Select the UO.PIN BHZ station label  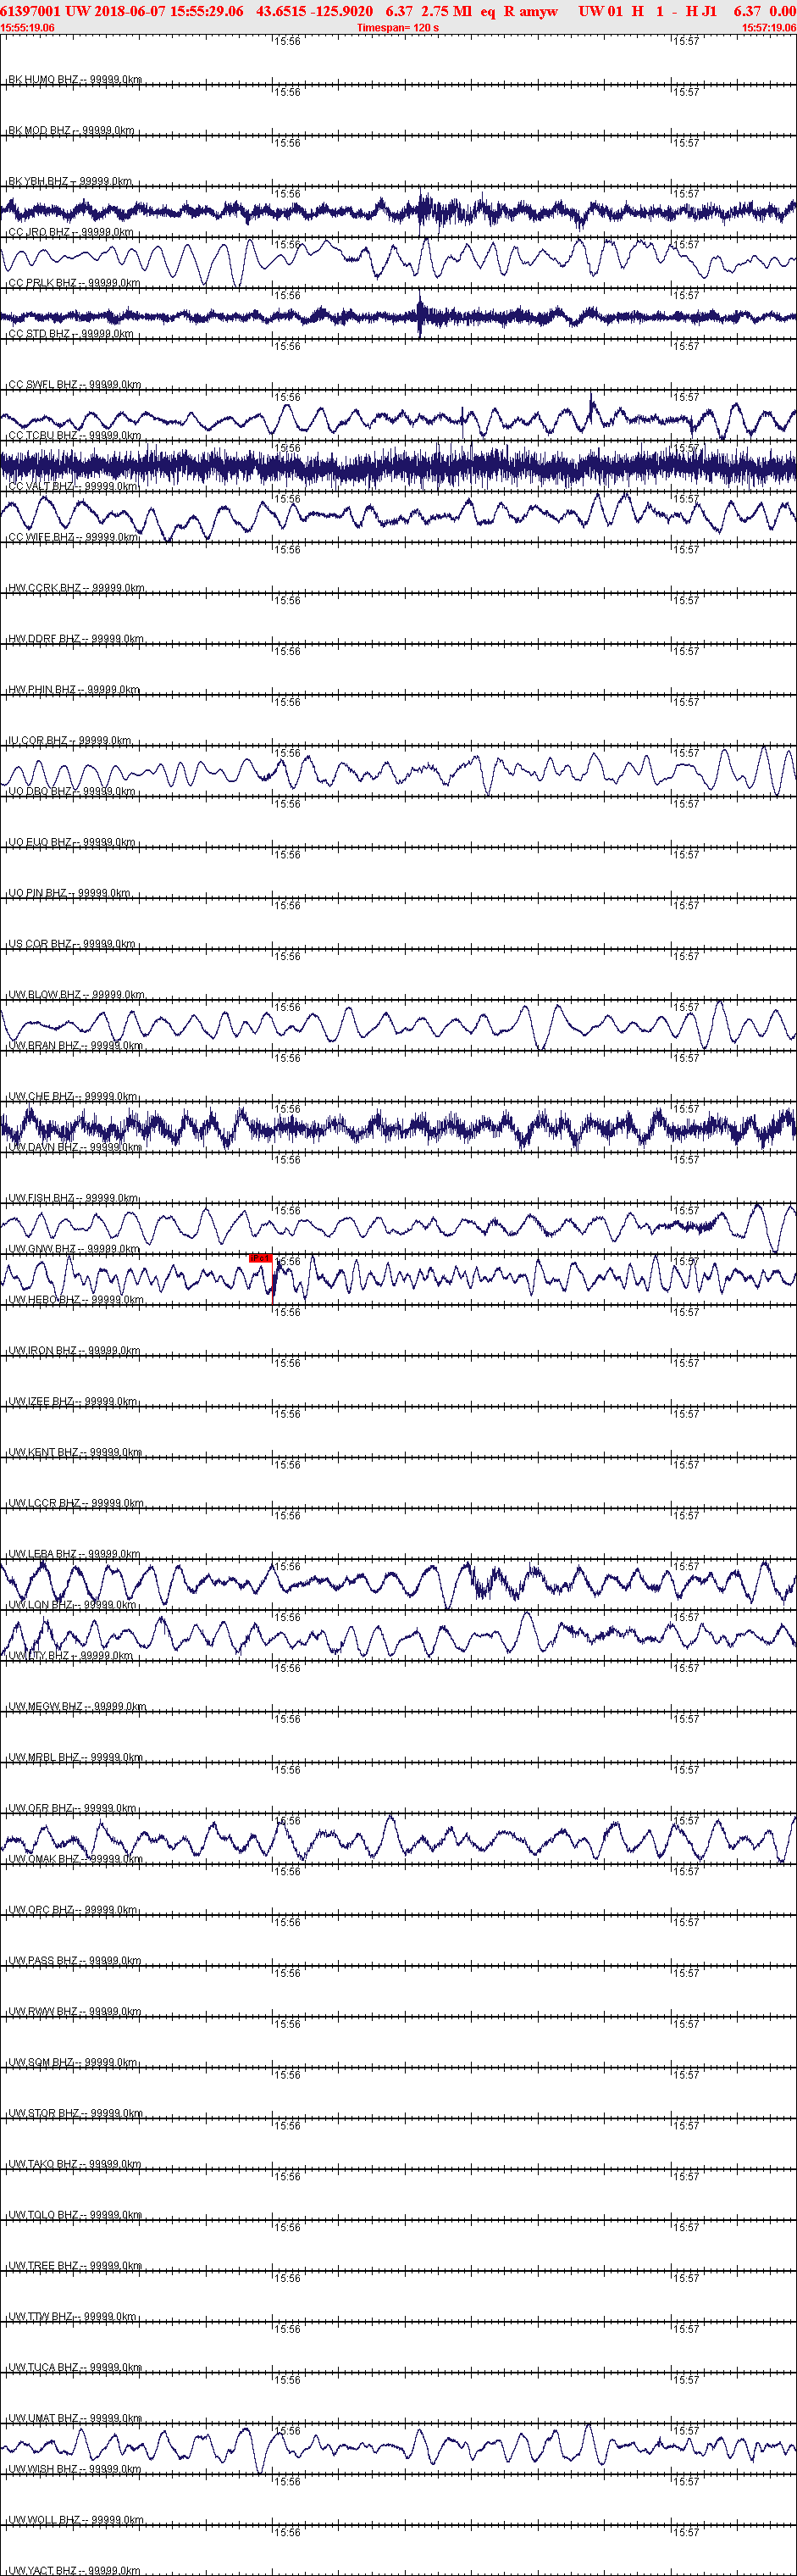click(69, 894)
